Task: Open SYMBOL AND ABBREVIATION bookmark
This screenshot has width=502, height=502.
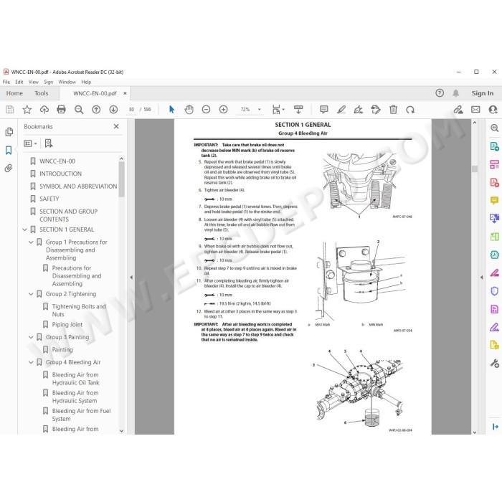Action: [78, 186]
